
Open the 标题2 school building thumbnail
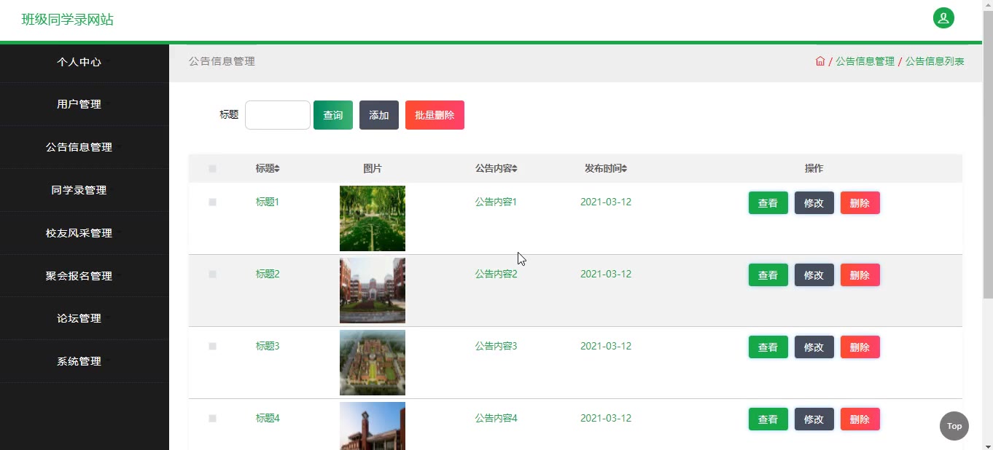pyautogui.click(x=373, y=291)
